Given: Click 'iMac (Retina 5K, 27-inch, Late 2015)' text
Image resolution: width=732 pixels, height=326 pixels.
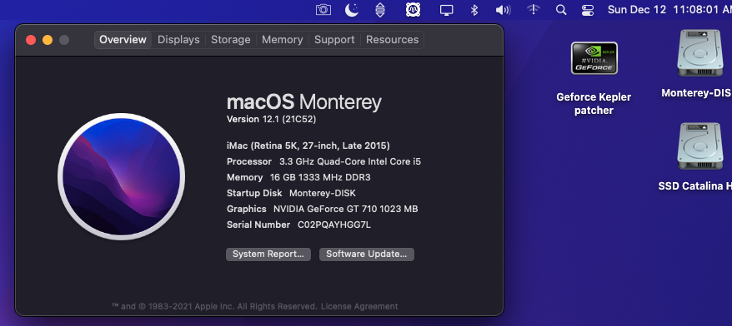Looking at the screenshot, I should click(308, 146).
